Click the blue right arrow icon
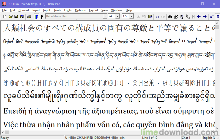 click(x=205, y=16)
